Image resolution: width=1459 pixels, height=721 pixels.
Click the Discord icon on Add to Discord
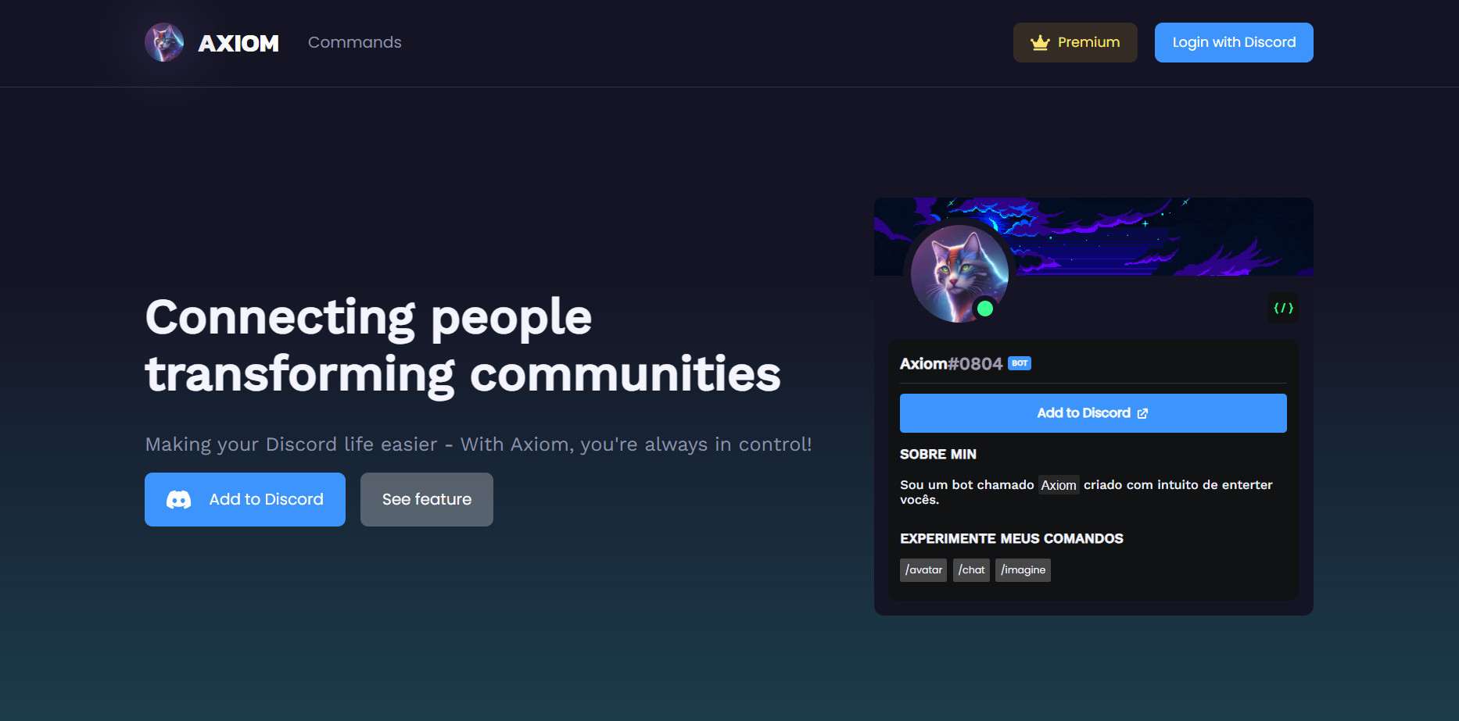(x=178, y=499)
